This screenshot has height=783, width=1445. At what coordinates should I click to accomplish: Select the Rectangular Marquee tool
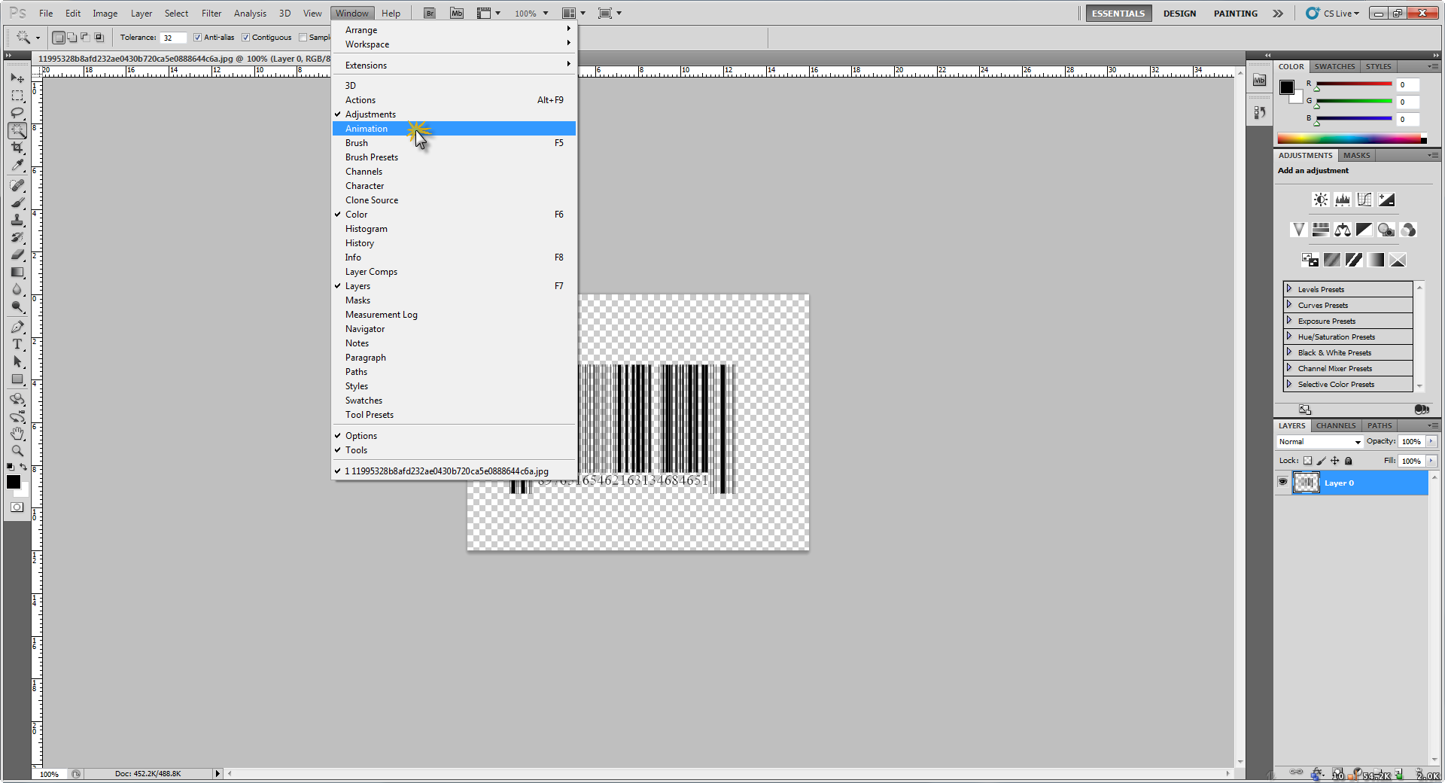(x=17, y=96)
